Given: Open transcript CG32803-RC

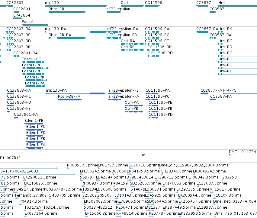Looking at the screenshot, I should (x=18, y=35).
